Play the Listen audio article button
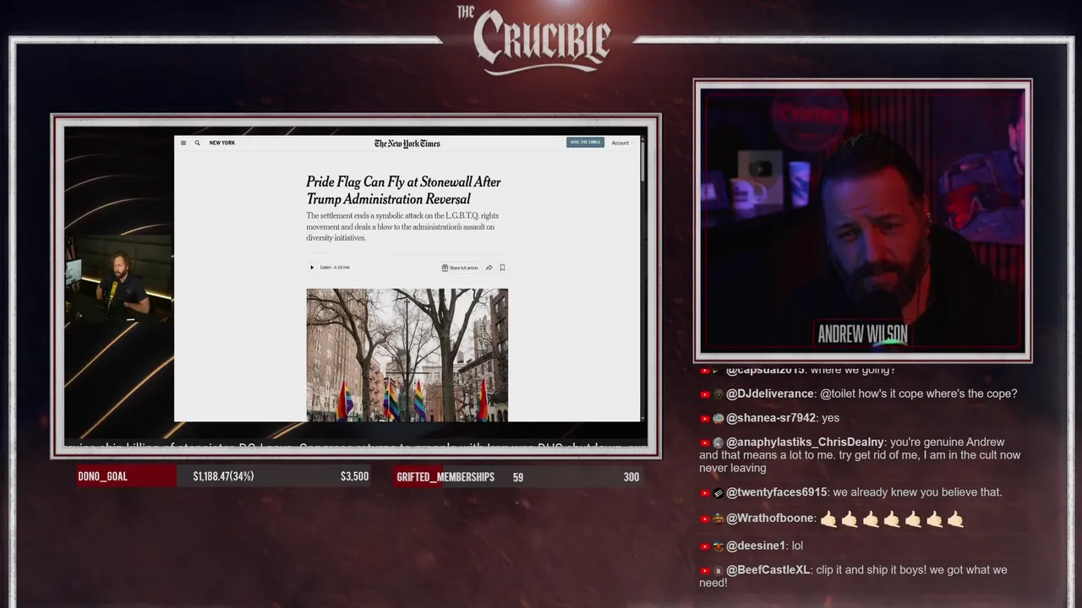This screenshot has width=1082, height=608. tap(312, 268)
